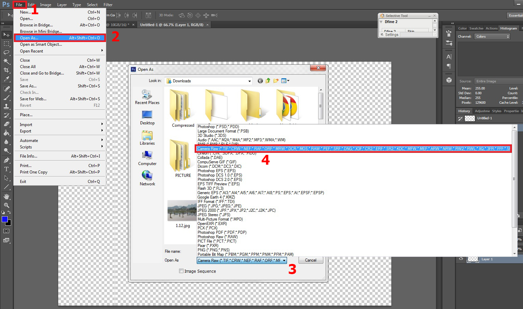Select the Lasso tool
Image resolution: width=523 pixels, height=309 pixels.
(6, 53)
